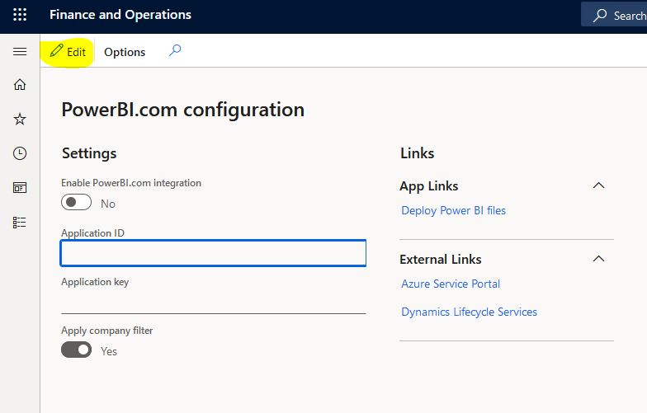Enable PowerBI.com integration toggle
The image size is (647, 413).
pyautogui.click(x=76, y=203)
